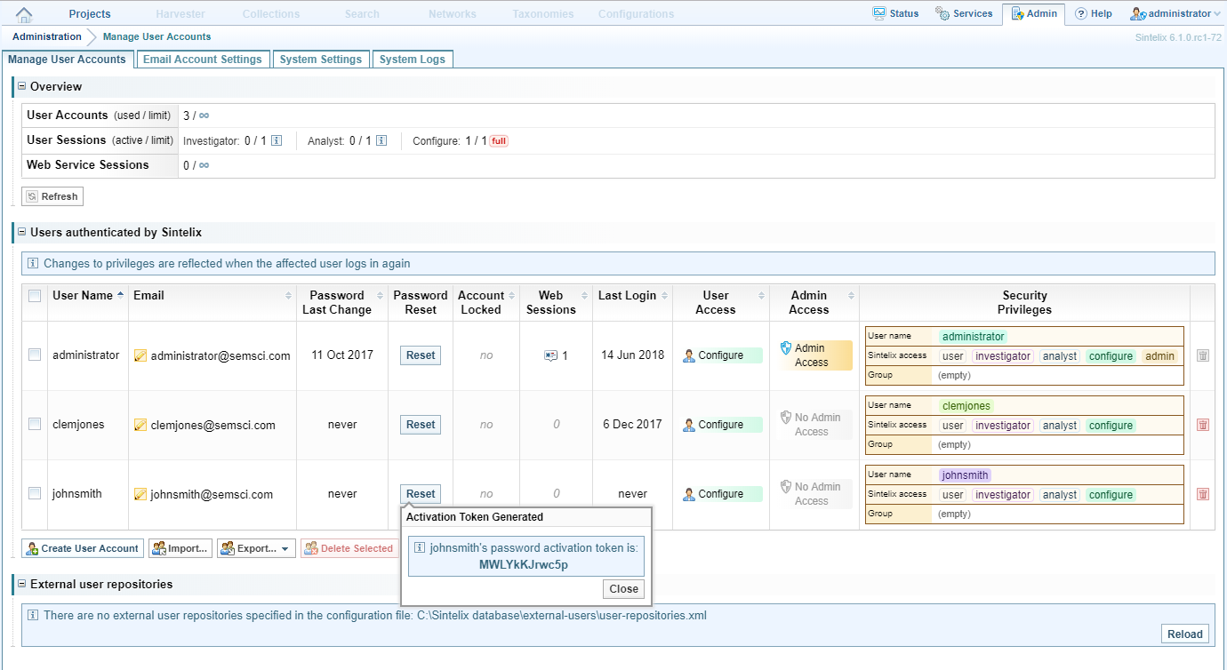Click the admin privilege tag
The width and height of the screenshot is (1227, 670).
point(1160,356)
